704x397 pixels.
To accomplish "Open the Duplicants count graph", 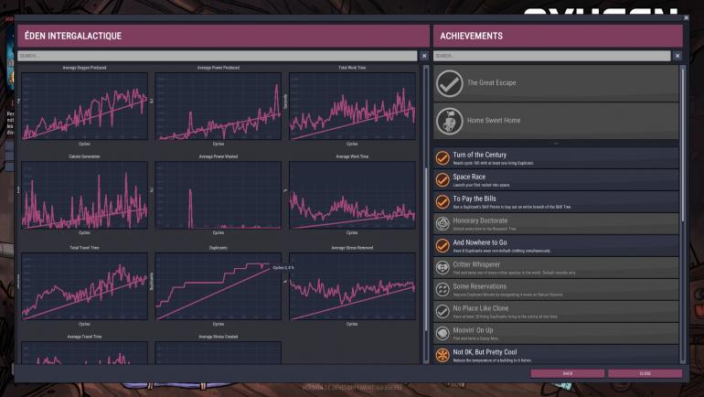I will coord(219,286).
